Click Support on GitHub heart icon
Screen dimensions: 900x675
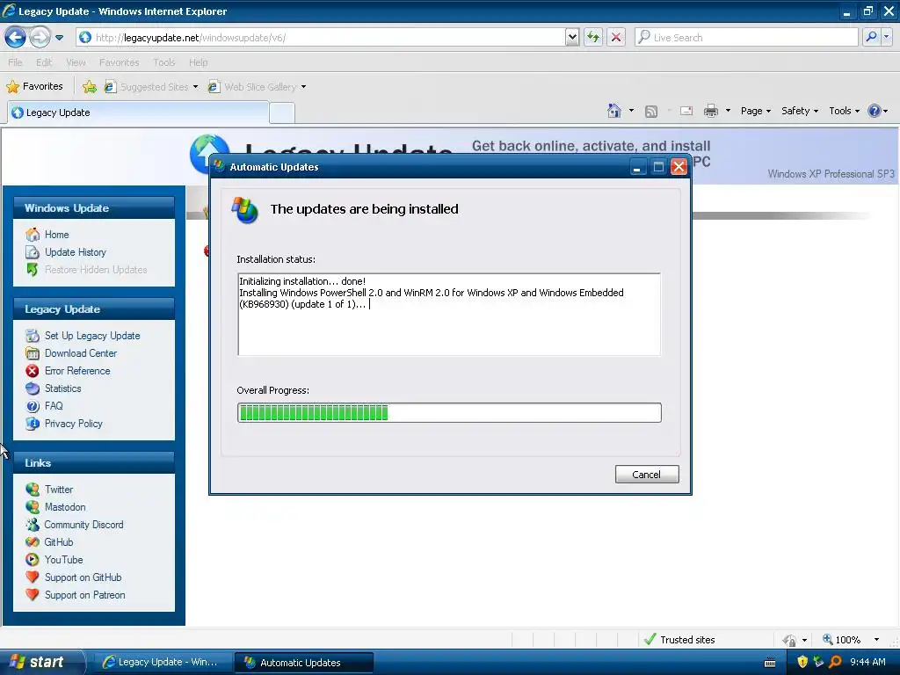pos(33,577)
